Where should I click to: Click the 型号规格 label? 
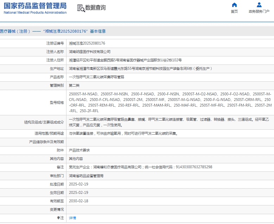pyautogui.click(x=57, y=102)
